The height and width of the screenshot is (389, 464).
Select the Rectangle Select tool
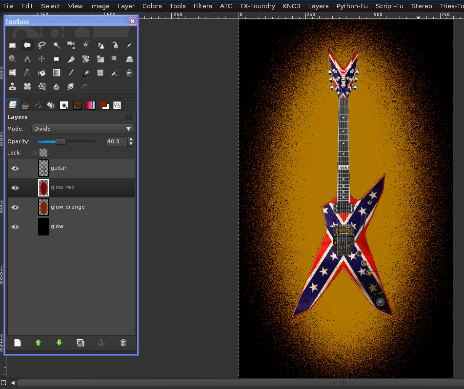[12, 45]
